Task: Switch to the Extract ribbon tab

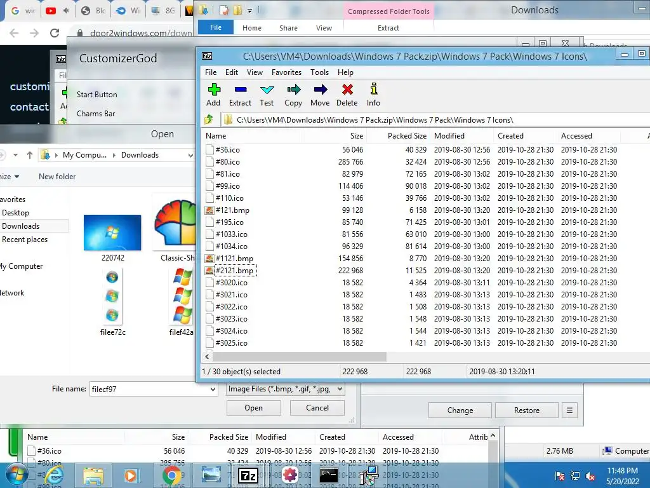Action: [x=388, y=28]
